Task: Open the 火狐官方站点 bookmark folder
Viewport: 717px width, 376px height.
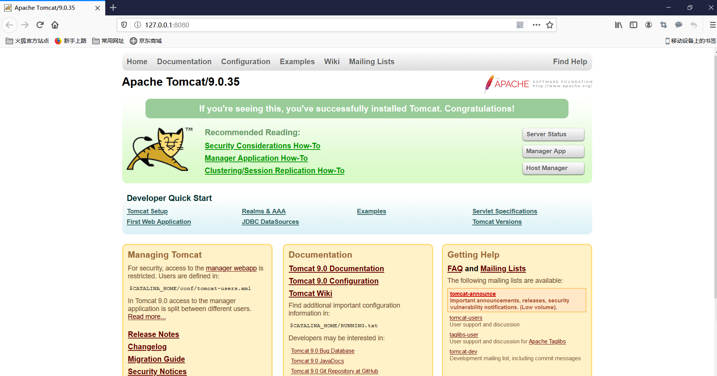Action: coord(27,41)
